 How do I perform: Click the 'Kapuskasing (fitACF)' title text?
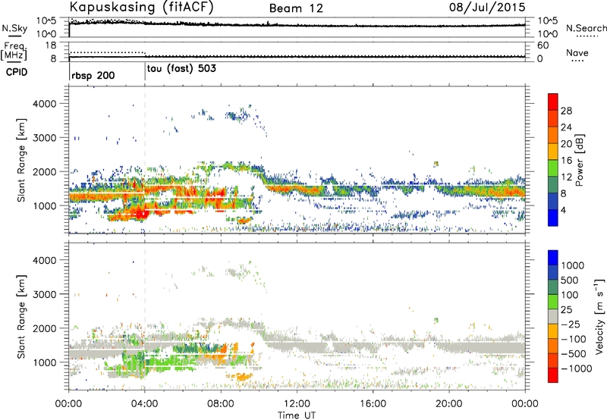[141, 7]
